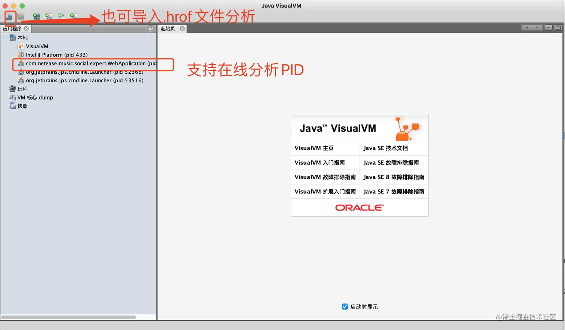
Task: Select the 应用程序 panel tab
Action: point(12,28)
